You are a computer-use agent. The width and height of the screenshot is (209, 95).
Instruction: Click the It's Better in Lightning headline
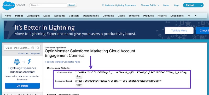[x=44, y=28]
